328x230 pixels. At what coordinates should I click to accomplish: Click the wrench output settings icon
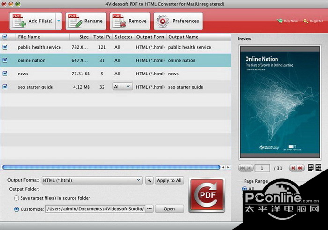coord(149,180)
